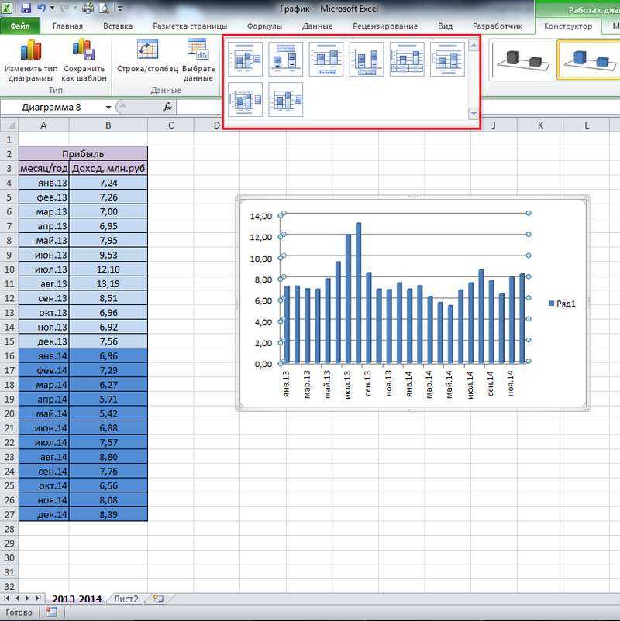
Task: Open the undo history dropdown arrow
Action: click(52, 8)
